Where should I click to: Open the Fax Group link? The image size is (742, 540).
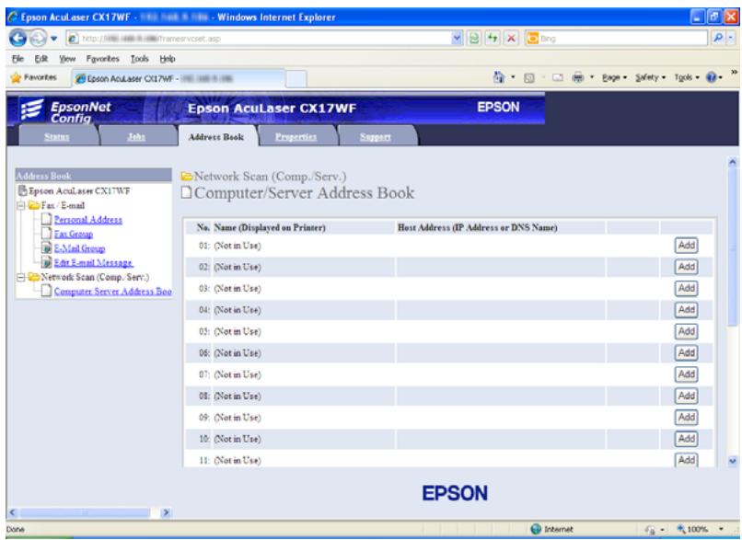(74, 234)
